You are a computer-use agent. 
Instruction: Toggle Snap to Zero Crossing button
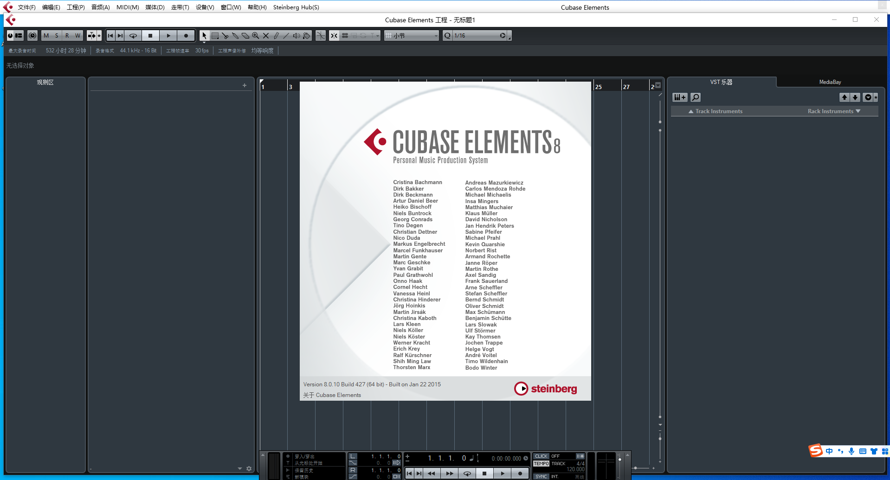pyautogui.click(x=321, y=36)
